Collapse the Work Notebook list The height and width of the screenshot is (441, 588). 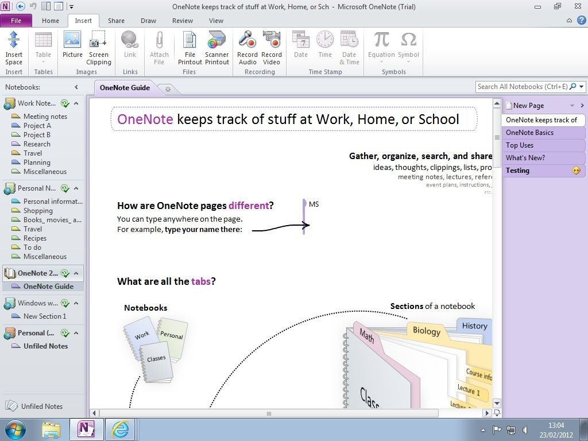[x=76, y=103]
